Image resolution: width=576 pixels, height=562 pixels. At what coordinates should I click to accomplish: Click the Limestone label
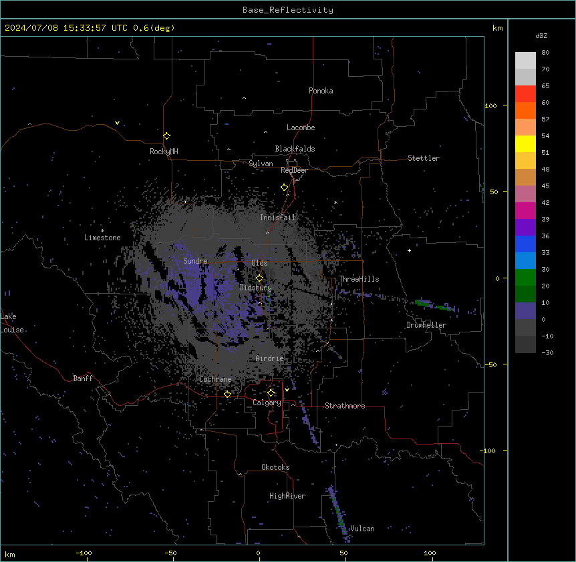pyautogui.click(x=102, y=238)
